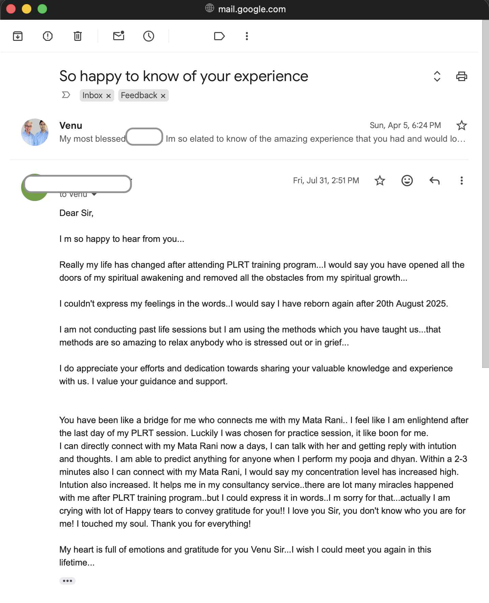The image size is (489, 603).
Task: Star the Jul 31 reply message
Action: point(380,181)
